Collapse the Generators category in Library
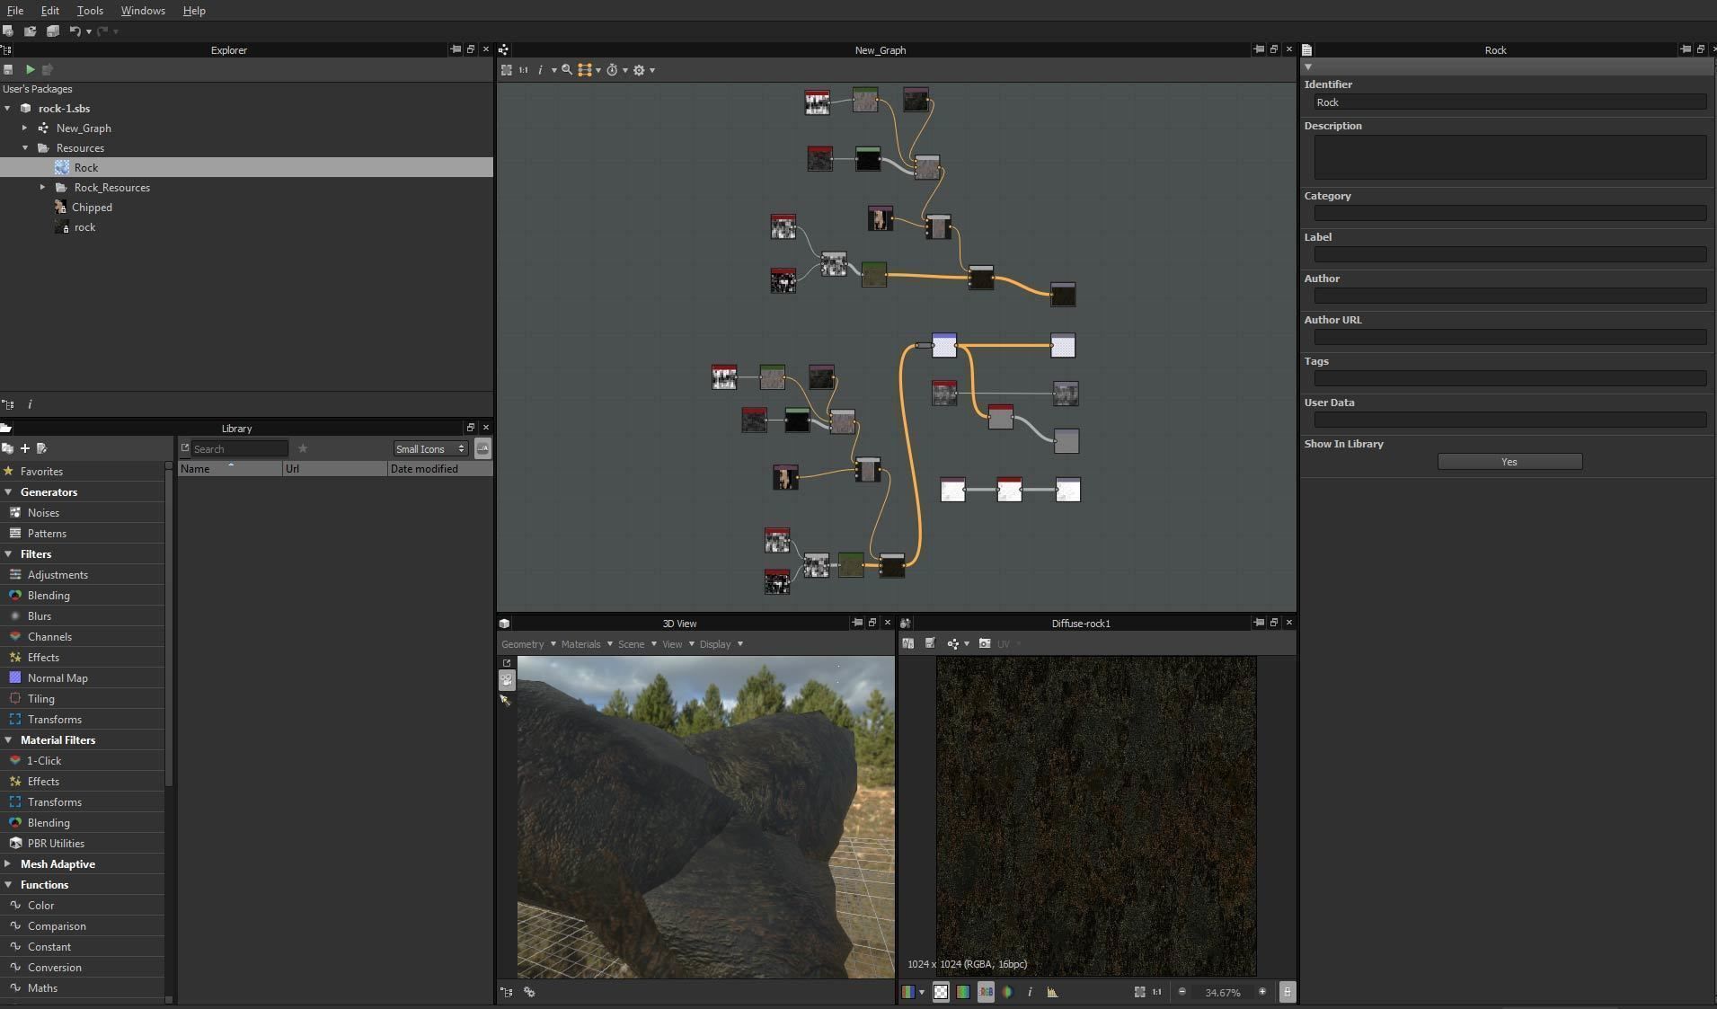Image resolution: width=1717 pixels, height=1009 pixels. (x=8, y=492)
